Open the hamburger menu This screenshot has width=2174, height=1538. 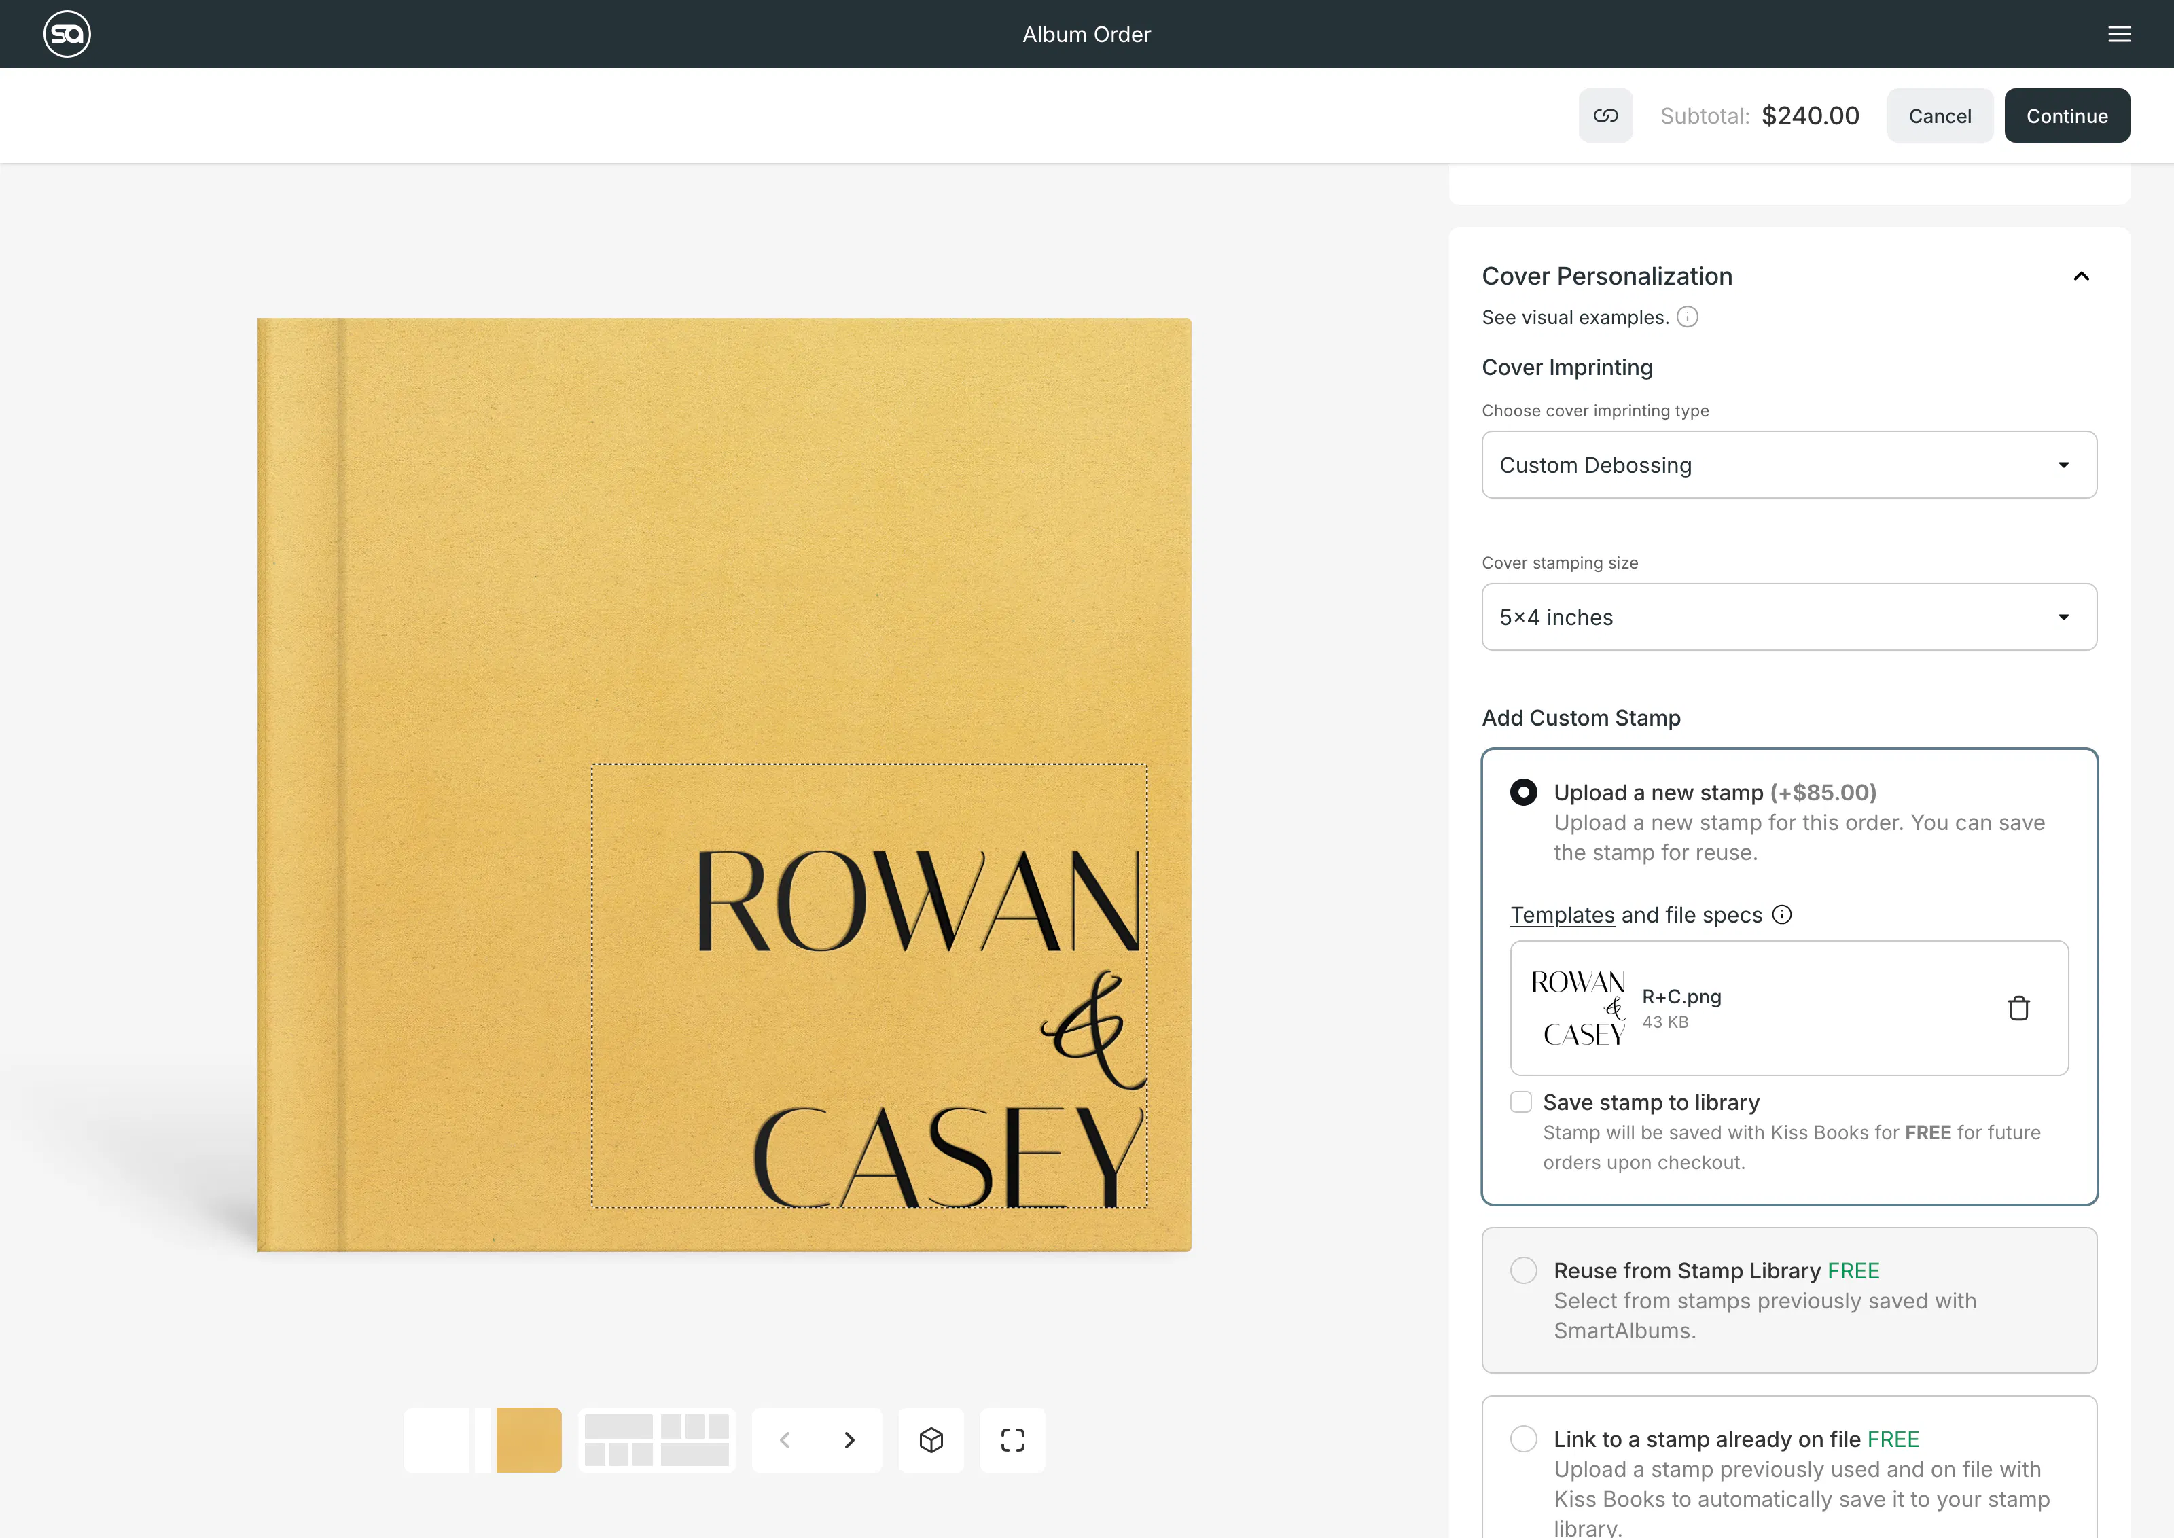tap(2120, 33)
